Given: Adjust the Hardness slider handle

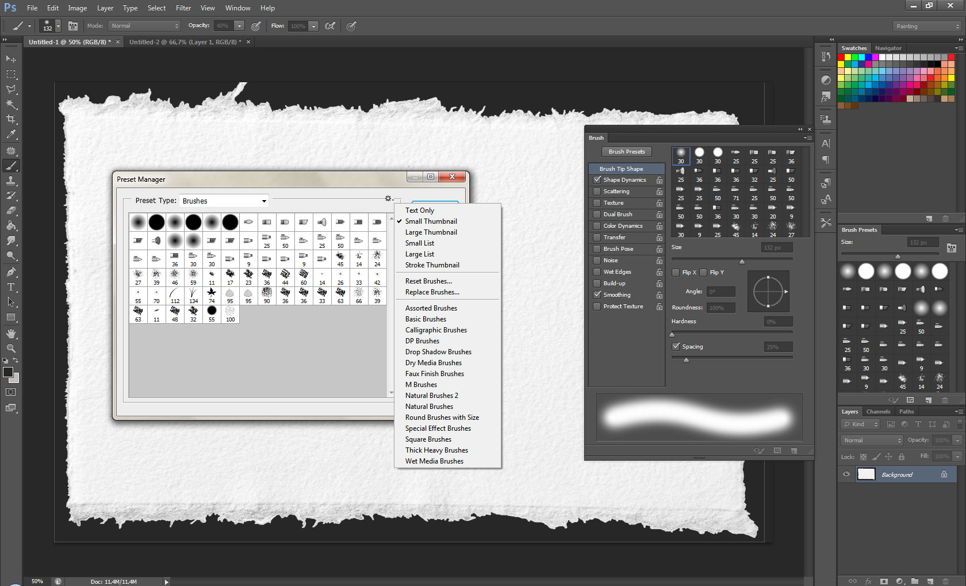Looking at the screenshot, I should pos(672,334).
